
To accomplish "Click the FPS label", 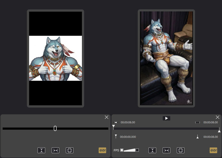I will [x=116, y=150].
